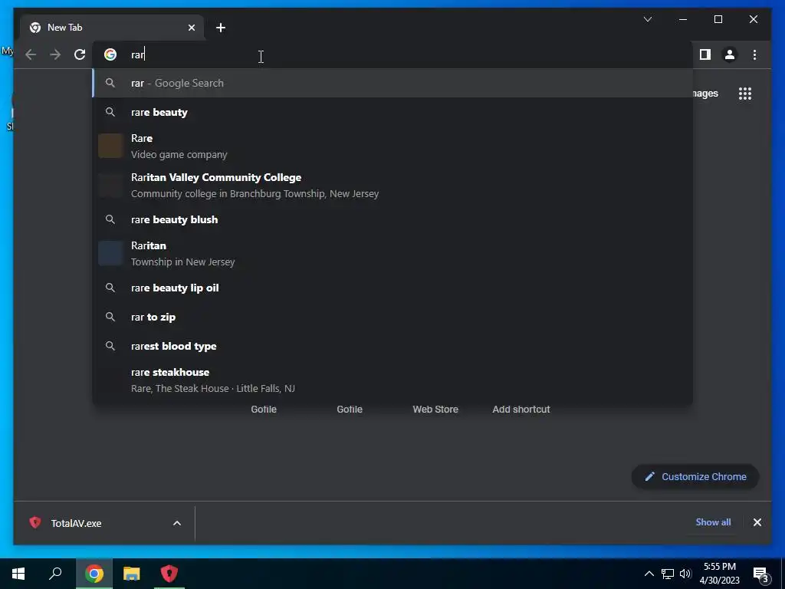
Task: Open the Chrome three-dot menu
Action: [x=754, y=54]
